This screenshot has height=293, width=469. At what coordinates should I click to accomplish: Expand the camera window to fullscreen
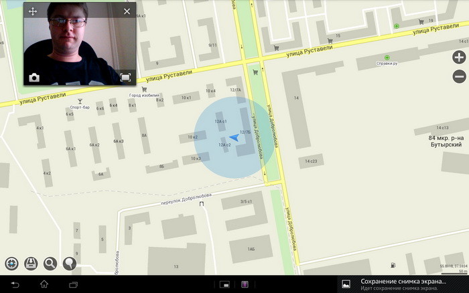coord(125,78)
